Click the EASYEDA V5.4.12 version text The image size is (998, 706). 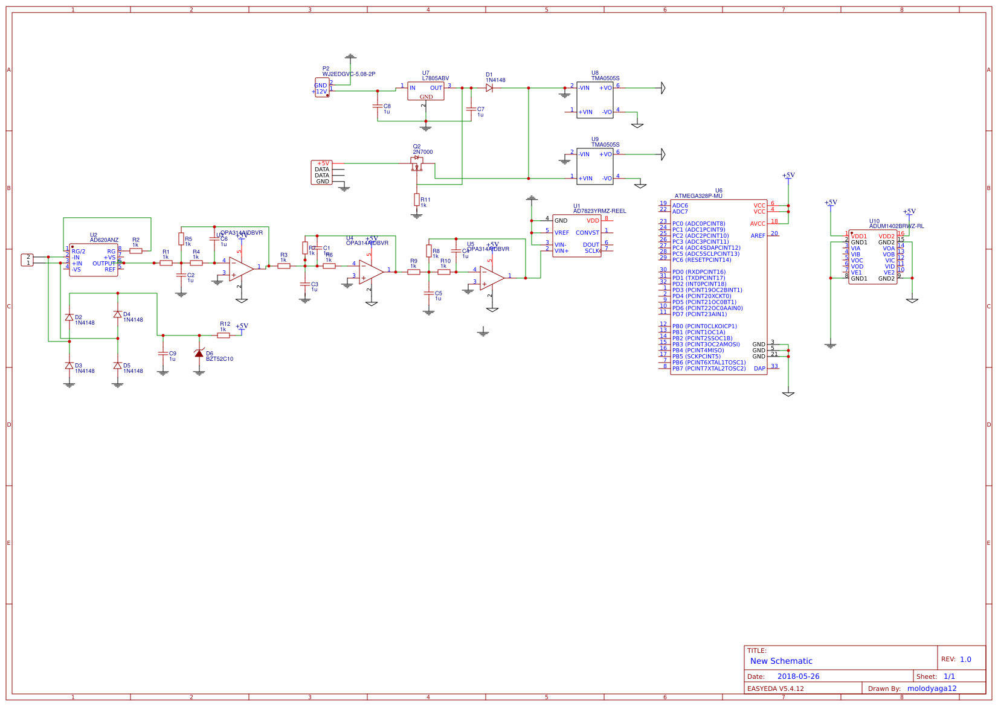click(776, 689)
